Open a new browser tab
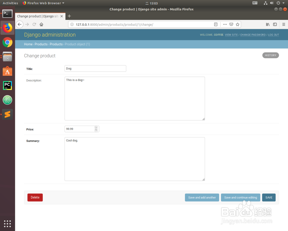 [69, 16]
